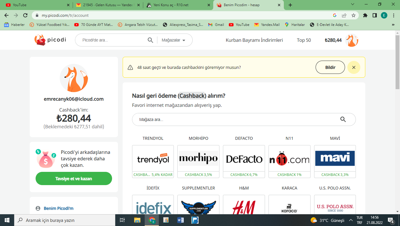Screen dimensions: 400x226
Task: Open the Gmail bookmark
Action: (x=216, y=25)
